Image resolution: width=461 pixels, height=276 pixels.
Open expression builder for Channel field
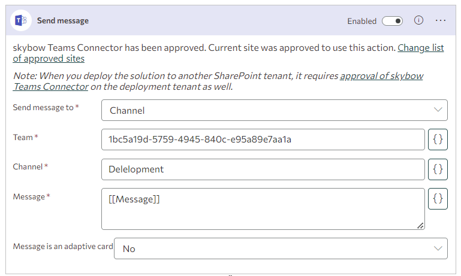438,169
